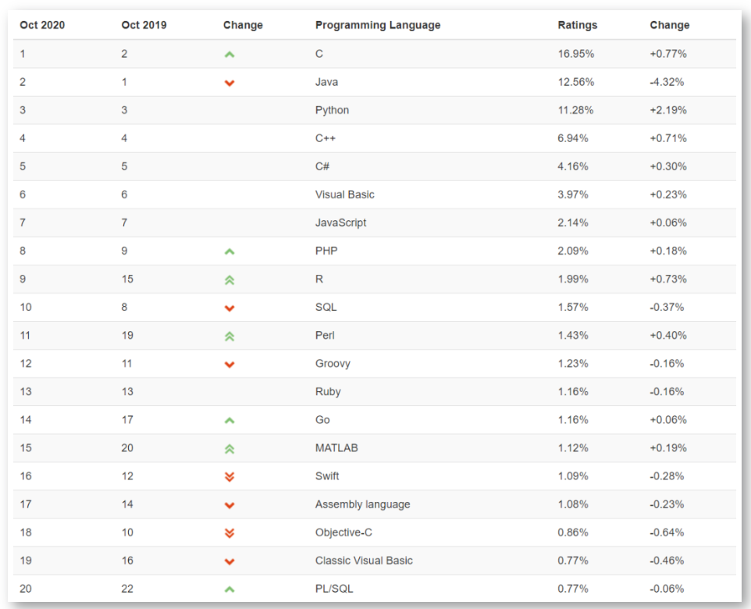This screenshot has height=609, width=751.
Task: Click the Programming Language column header
Action: point(378,25)
